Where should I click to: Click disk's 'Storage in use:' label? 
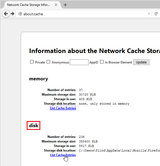pos(65,146)
